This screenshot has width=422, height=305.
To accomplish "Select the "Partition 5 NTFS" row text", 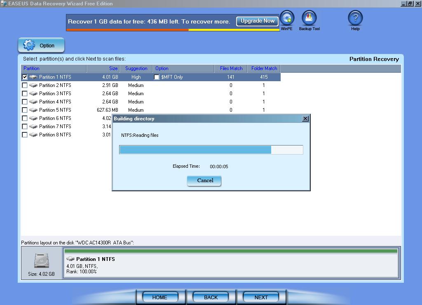I will coord(55,110).
